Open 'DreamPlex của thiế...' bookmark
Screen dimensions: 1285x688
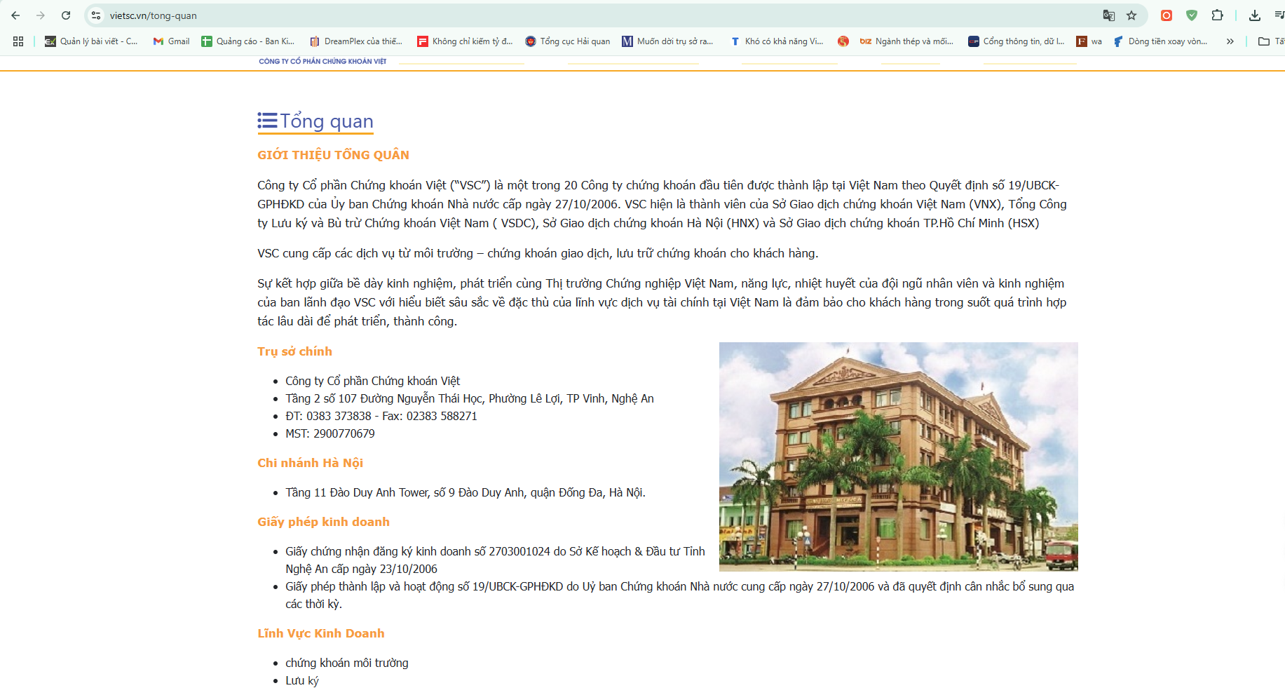point(356,41)
